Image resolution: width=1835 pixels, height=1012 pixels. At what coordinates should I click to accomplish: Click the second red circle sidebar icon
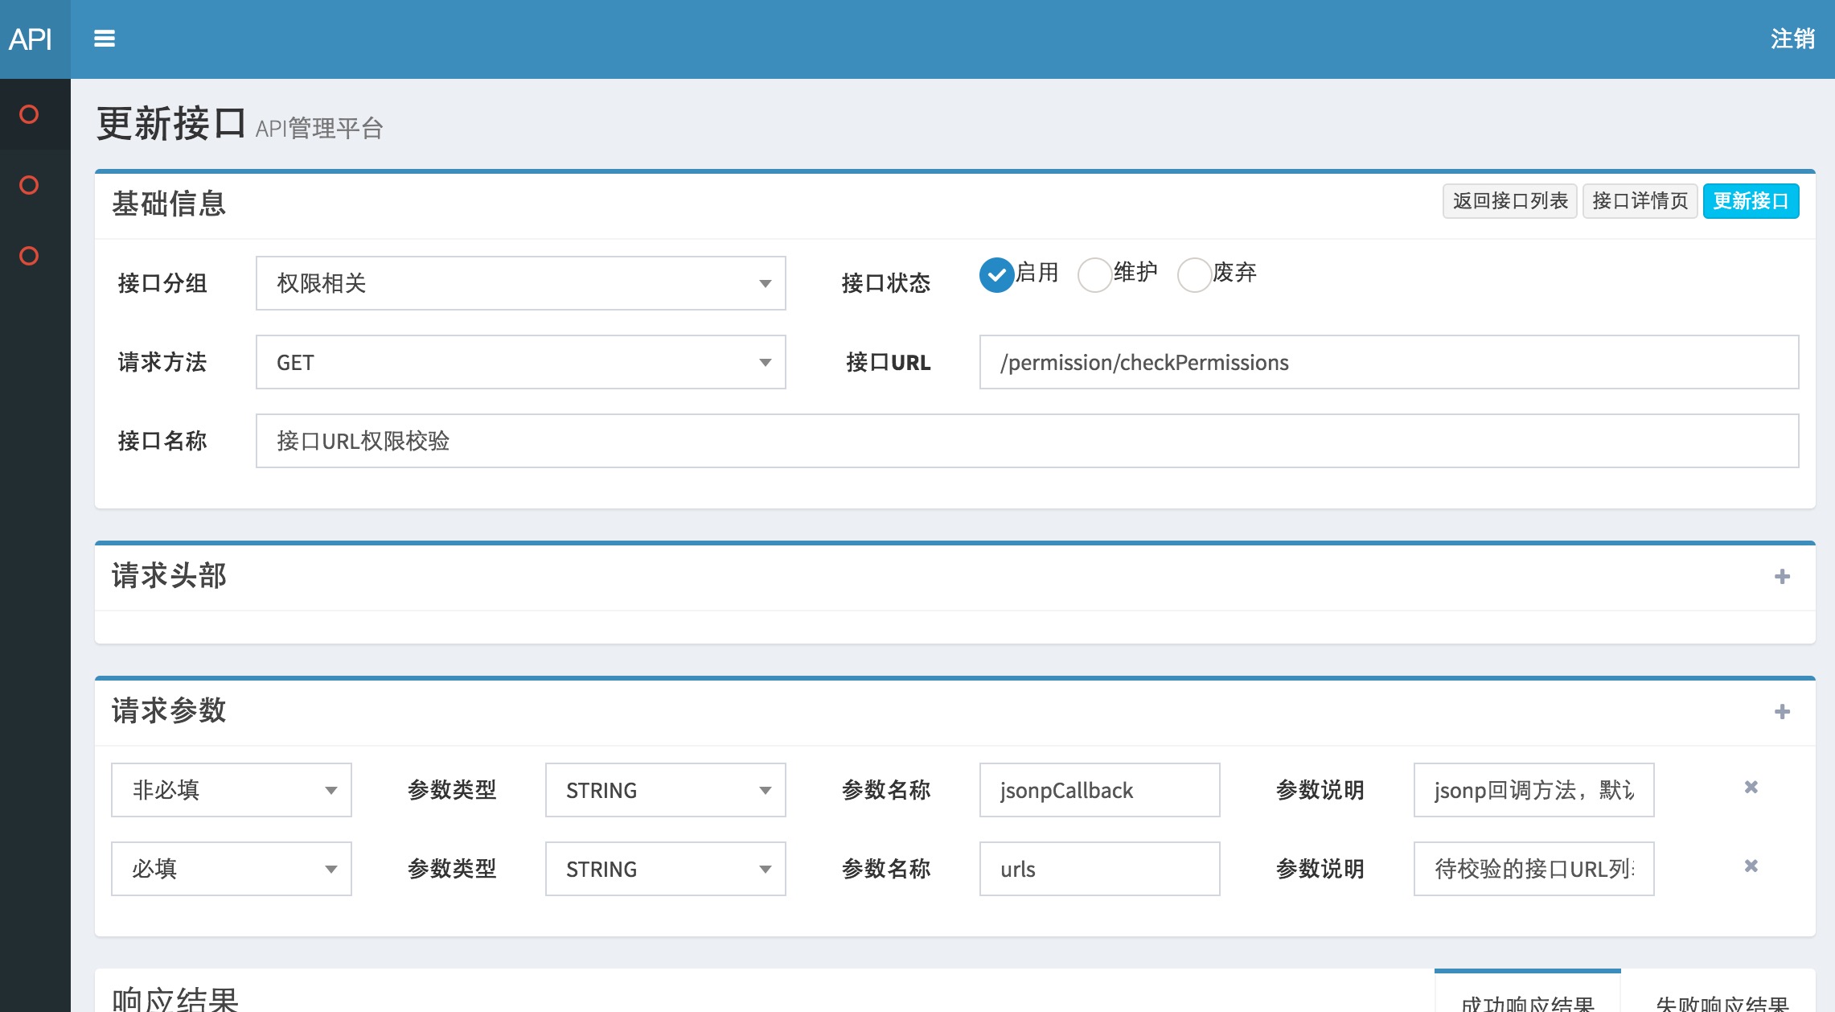(29, 185)
